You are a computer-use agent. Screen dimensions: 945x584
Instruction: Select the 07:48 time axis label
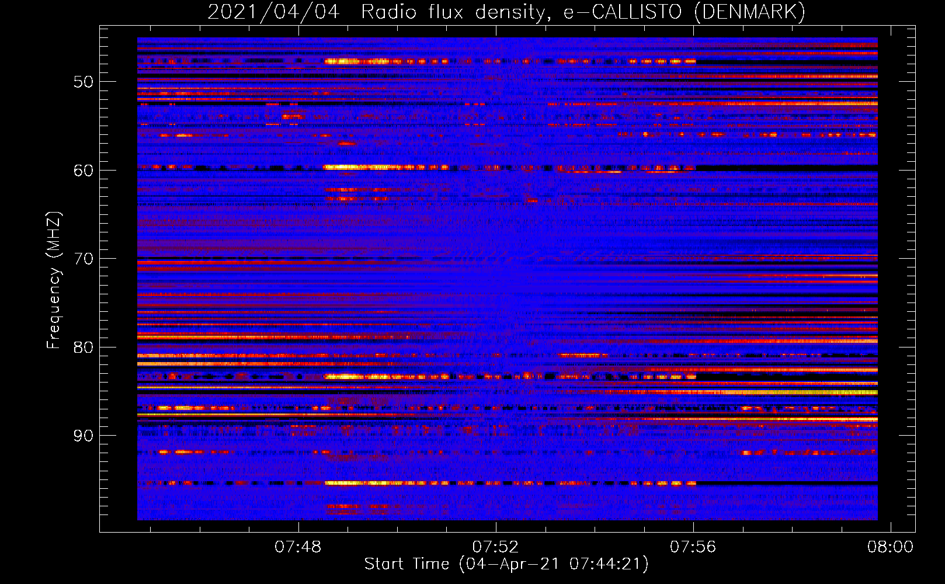coord(298,547)
